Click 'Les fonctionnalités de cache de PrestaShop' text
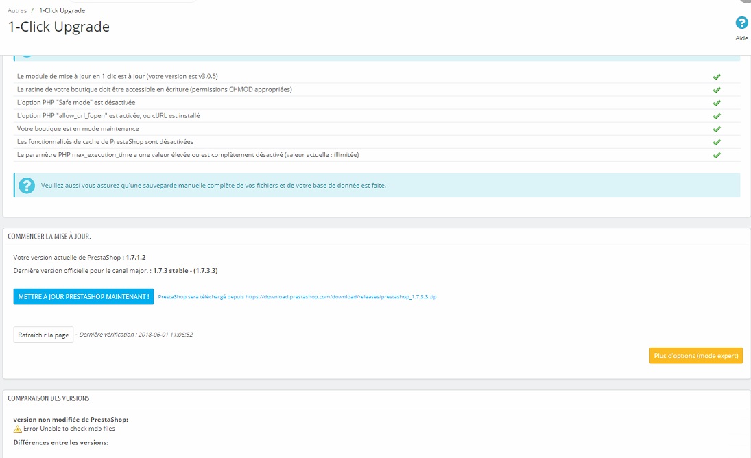Viewport: 751px width, 458px height. point(106,142)
